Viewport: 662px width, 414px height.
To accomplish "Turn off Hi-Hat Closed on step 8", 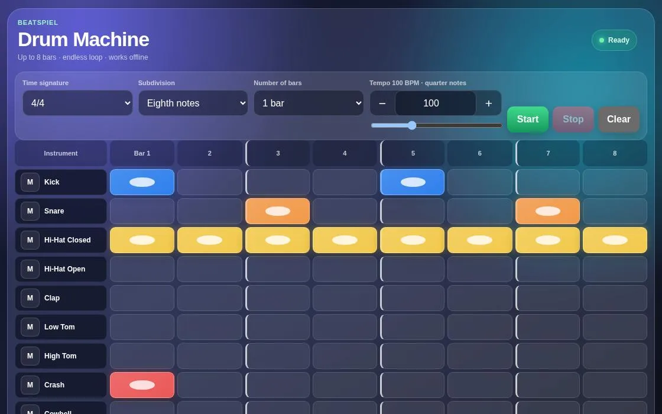I will [615, 240].
